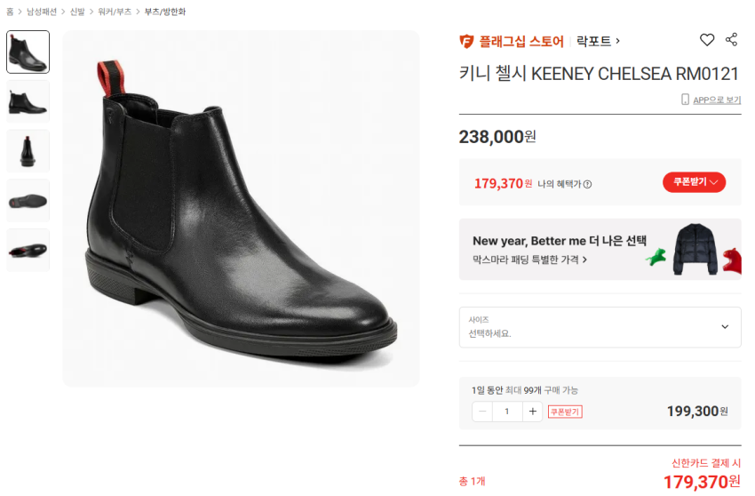The width and height of the screenshot is (755, 496).
Task: Go to 남성패션 in breadcrumb
Action: coord(41,12)
